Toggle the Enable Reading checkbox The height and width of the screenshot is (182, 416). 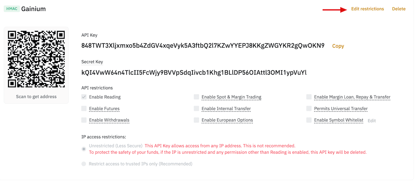(84, 97)
